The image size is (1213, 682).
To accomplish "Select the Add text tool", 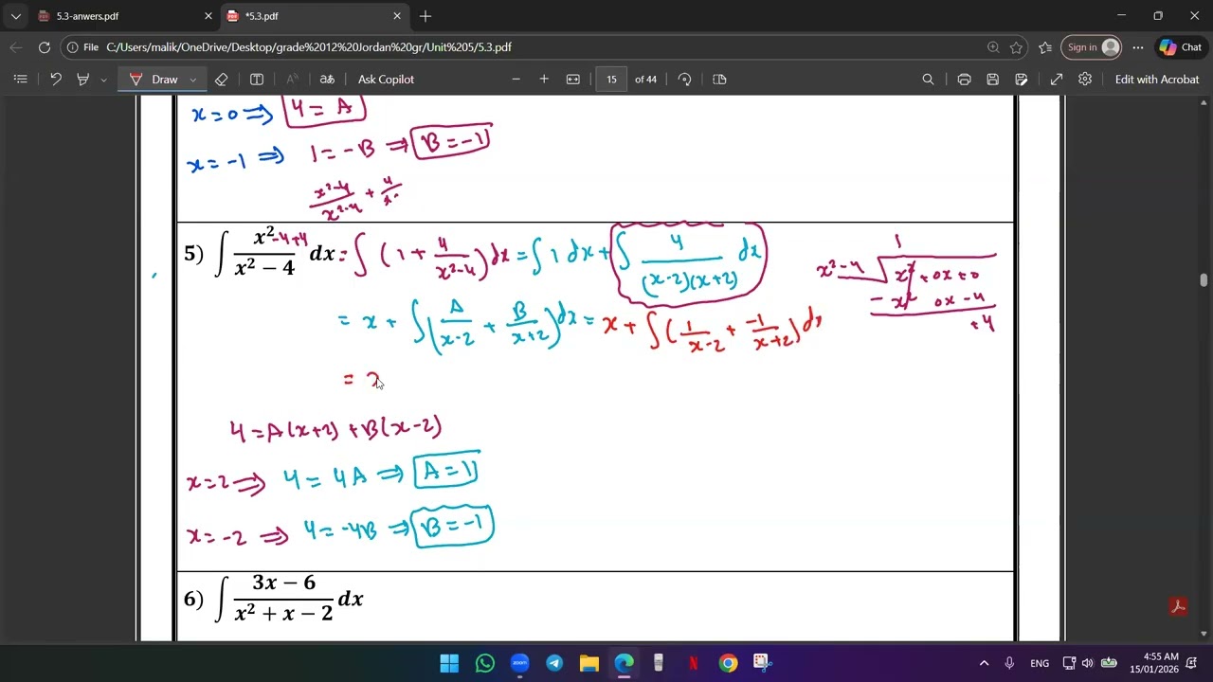I will coord(257,80).
